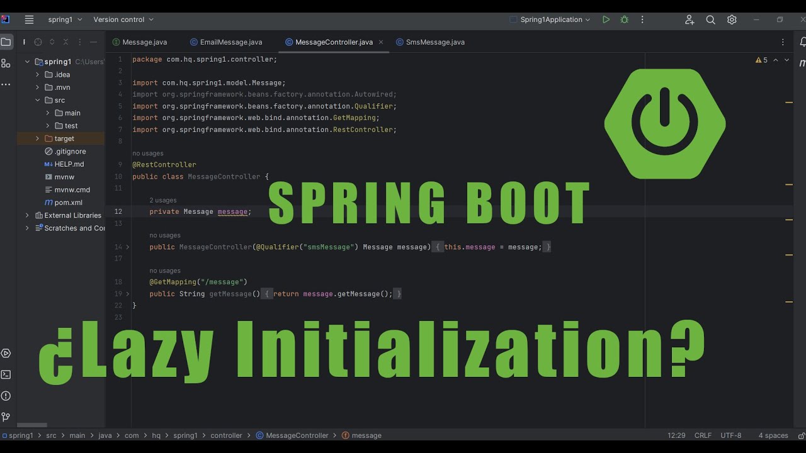Expand all in project panel
Screen dimensions: 806x453
(52, 42)
